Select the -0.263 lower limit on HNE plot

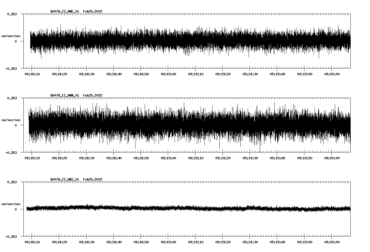coord(11,68)
